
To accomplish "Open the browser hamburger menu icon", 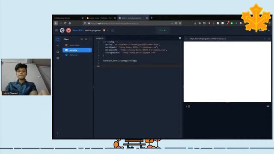I will [270, 23].
